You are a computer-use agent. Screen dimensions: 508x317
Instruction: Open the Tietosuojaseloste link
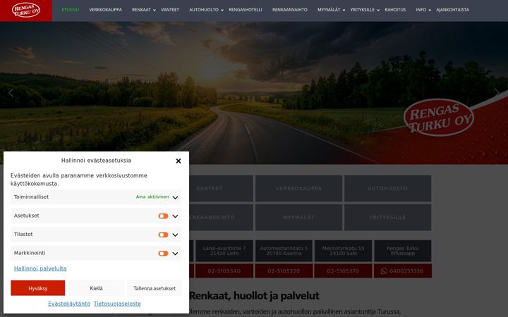click(117, 304)
